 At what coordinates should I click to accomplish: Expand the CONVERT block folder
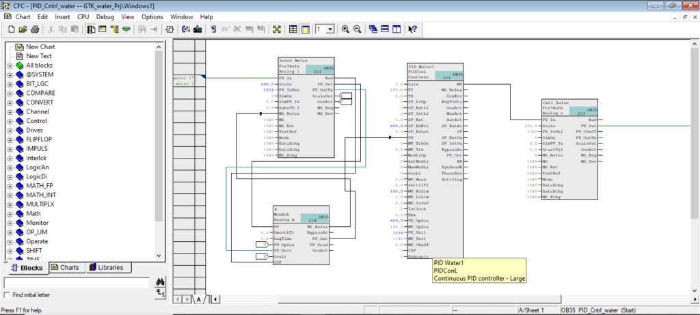[10, 102]
